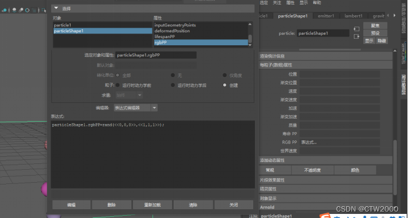Select the 仅角度 convert units radio button

click(224, 75)
